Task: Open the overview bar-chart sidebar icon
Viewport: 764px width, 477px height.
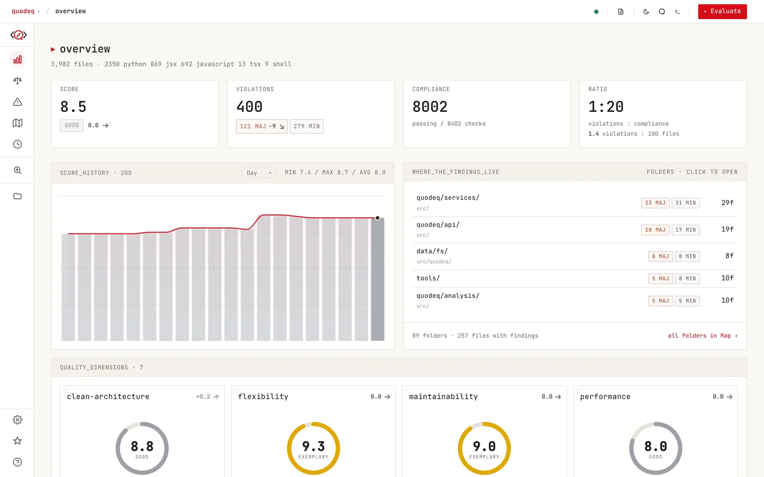Action: 18,59
